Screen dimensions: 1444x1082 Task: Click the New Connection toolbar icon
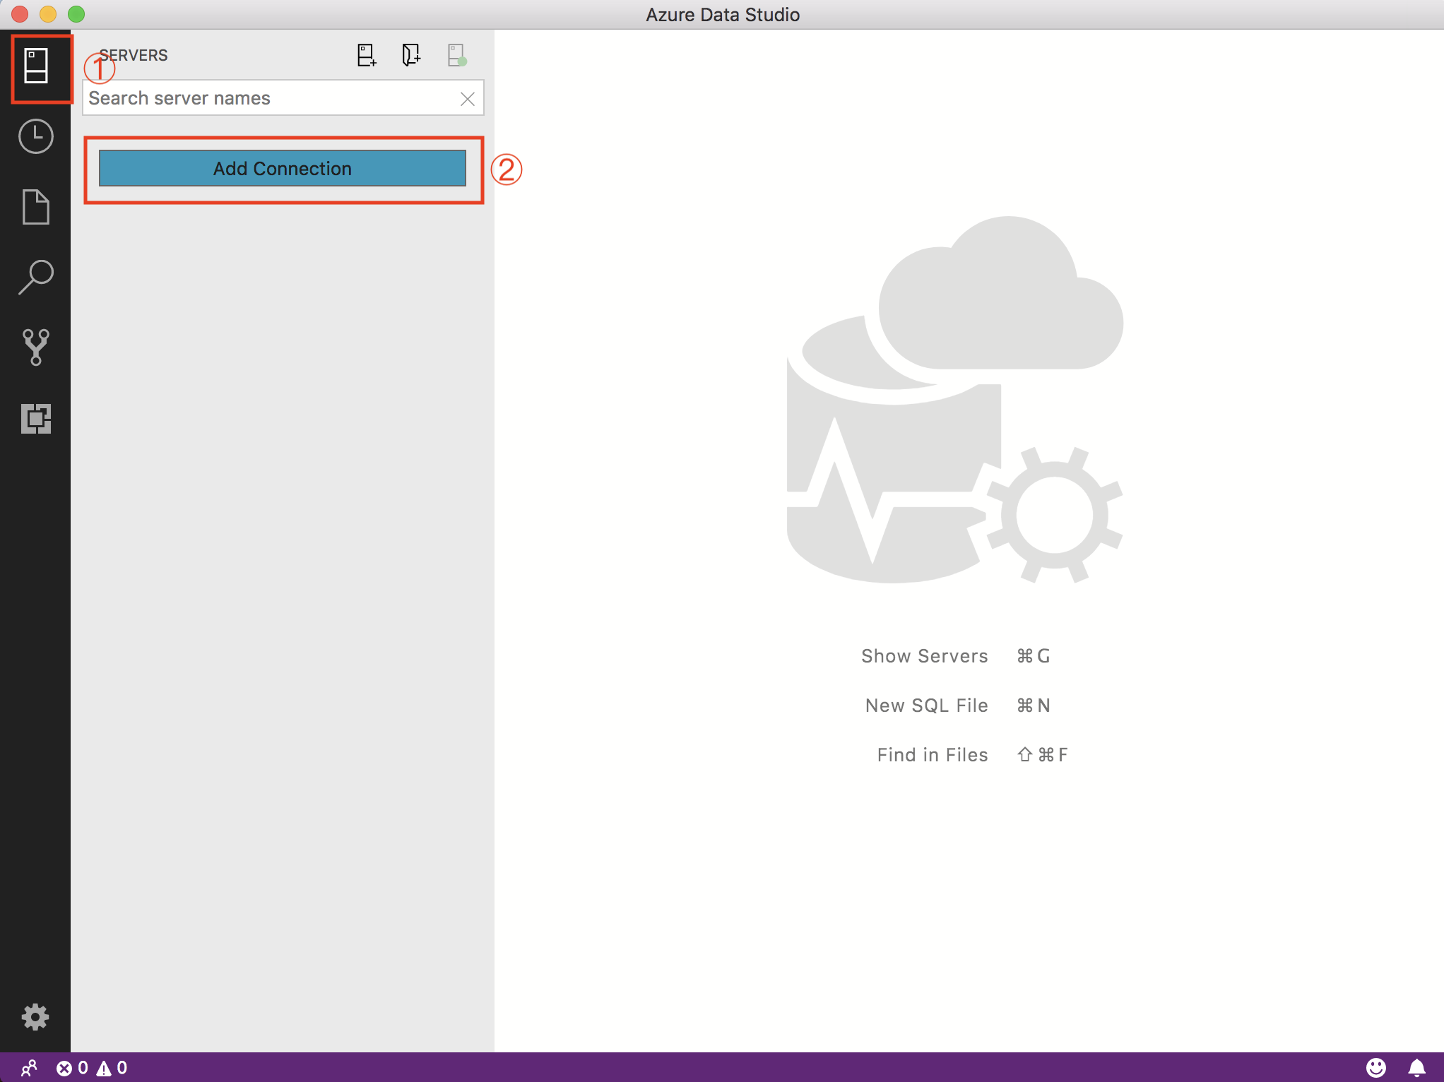(367, 55)
